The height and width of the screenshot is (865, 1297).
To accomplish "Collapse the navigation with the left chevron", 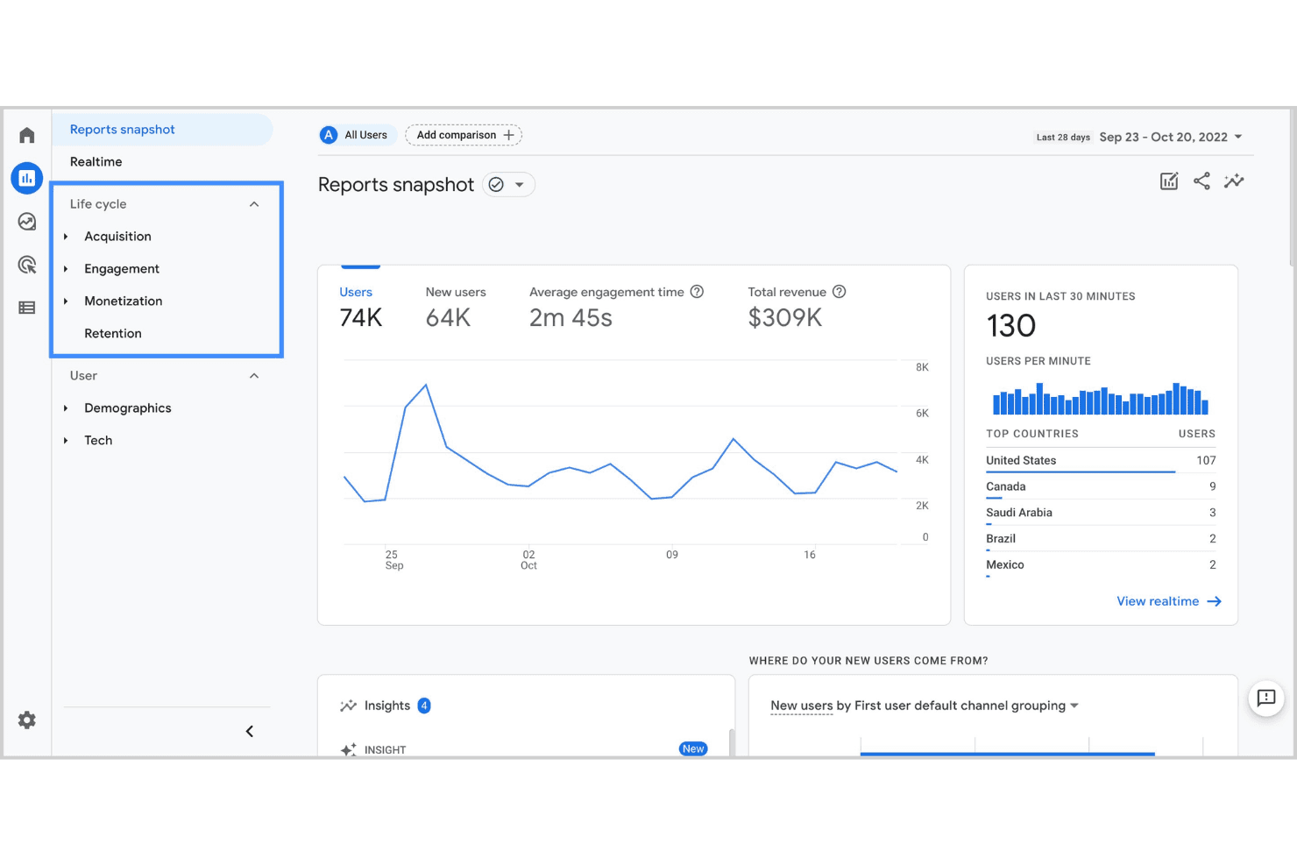I will 250,731.
